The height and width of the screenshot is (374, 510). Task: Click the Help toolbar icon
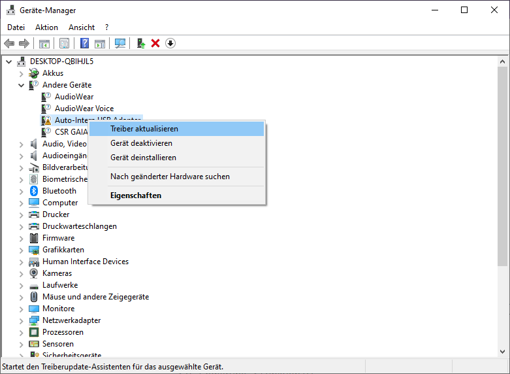(x=84, y=43)
